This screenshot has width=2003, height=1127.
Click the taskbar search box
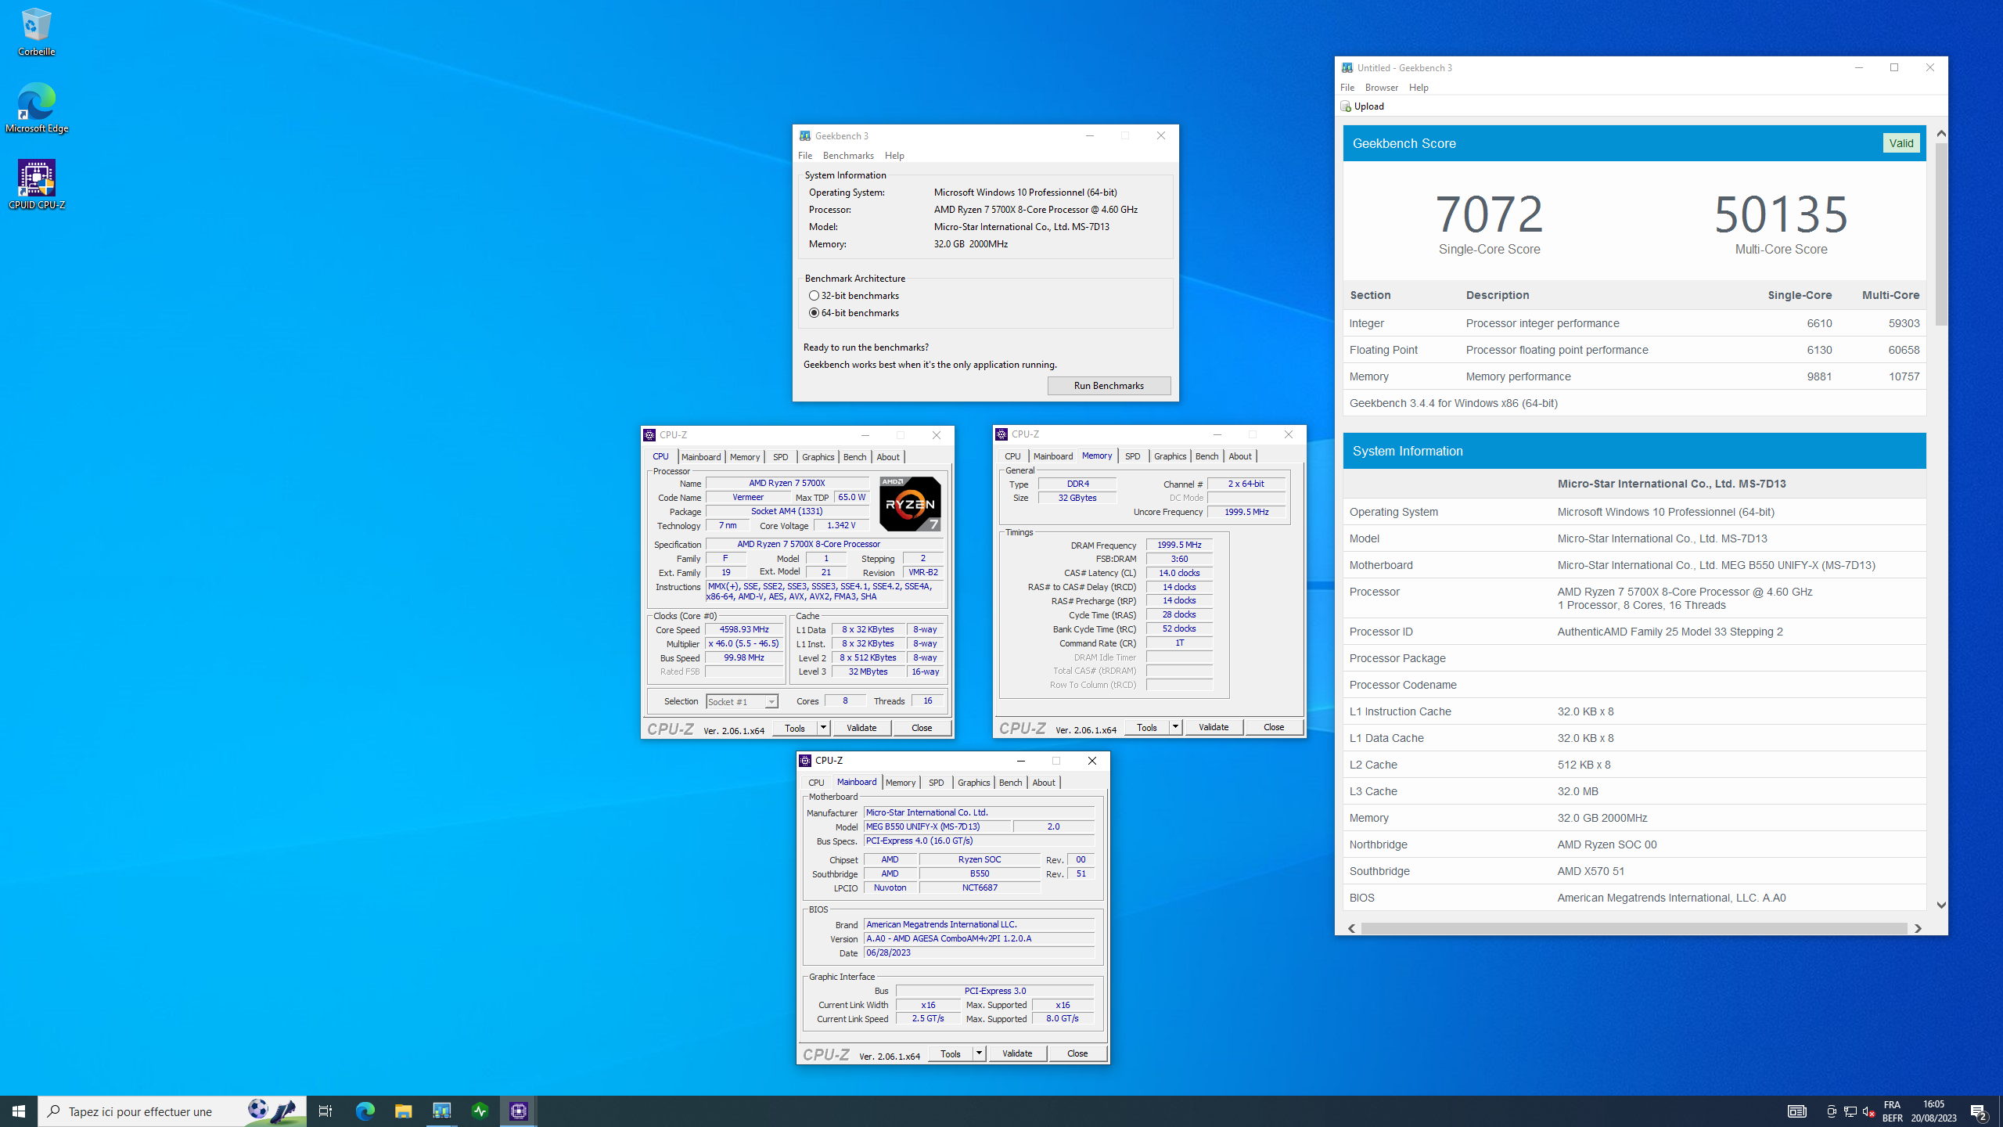coord(172,1111)
